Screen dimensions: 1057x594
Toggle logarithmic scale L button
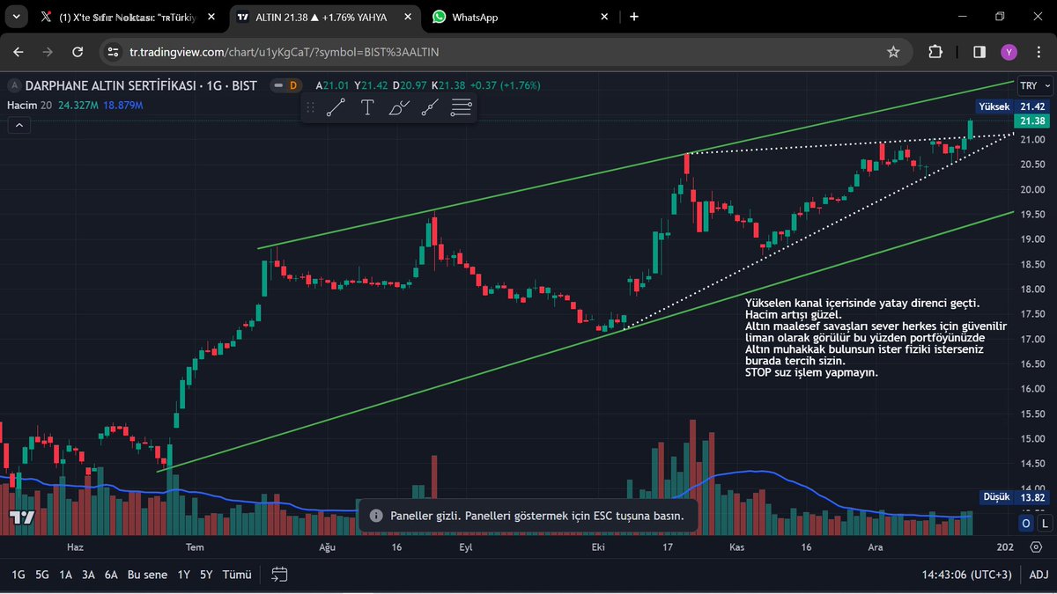pyautogui.click(x=1045, y=523)
